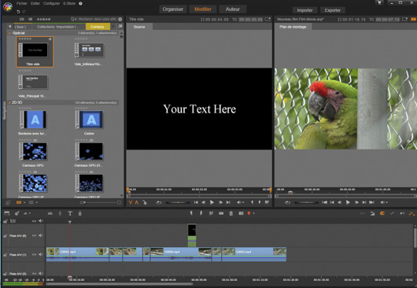
Task: Collapse the 2D-3D section
Action: (x=9, y=102)
